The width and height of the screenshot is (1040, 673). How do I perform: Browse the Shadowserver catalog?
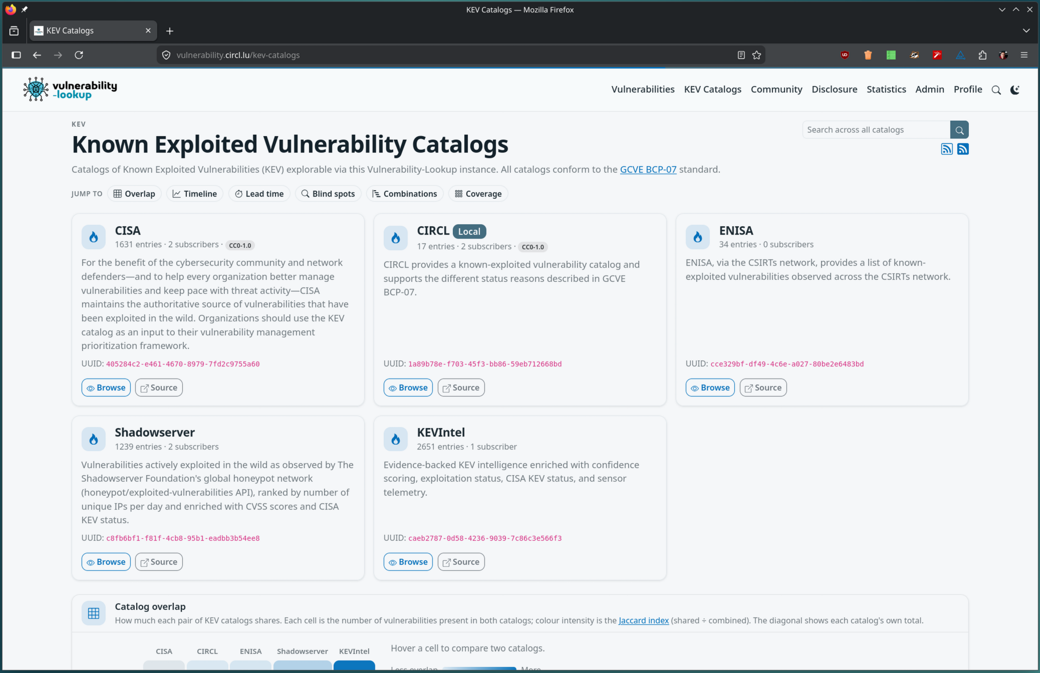point(106,562)
